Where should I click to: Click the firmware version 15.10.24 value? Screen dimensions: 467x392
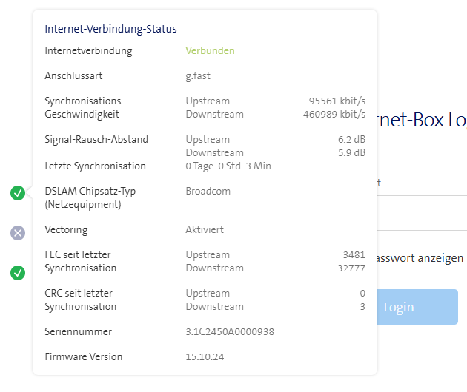[205, 356]
